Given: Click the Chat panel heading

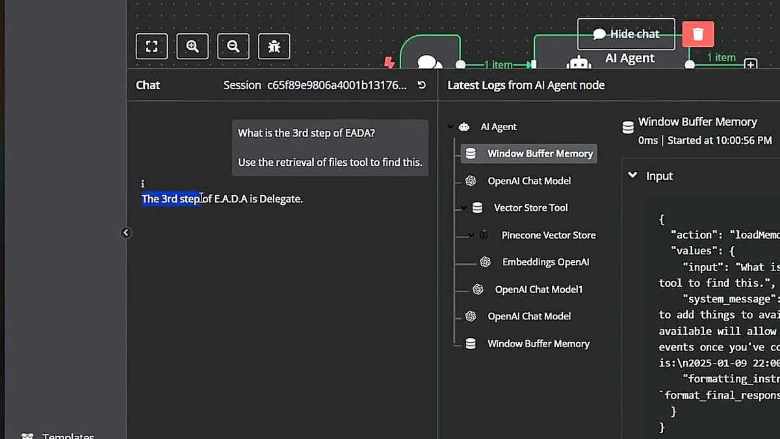Looking at the screenshot, I should click(x=148, y=85).
